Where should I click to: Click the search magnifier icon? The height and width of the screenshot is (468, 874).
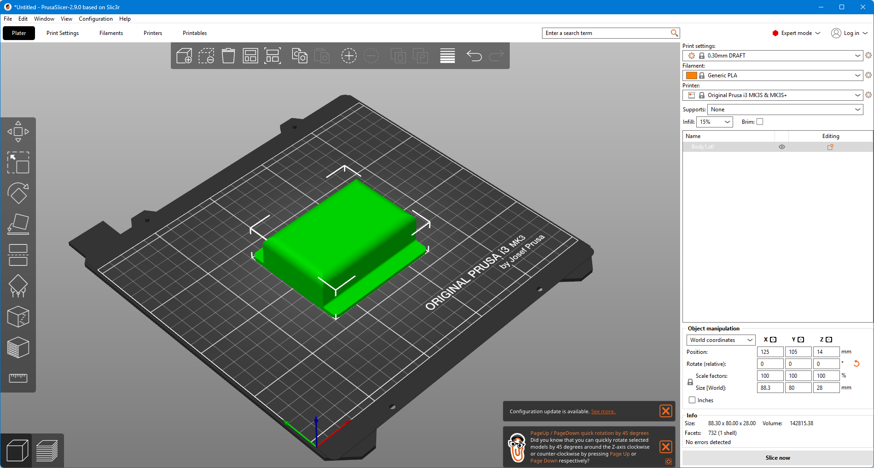(x=674, y=33)
